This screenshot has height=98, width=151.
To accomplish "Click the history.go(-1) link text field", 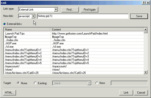I will (83, 16).
